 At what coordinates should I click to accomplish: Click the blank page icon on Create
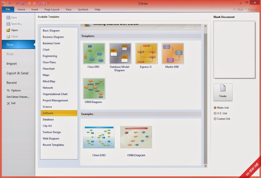point(223,88)
